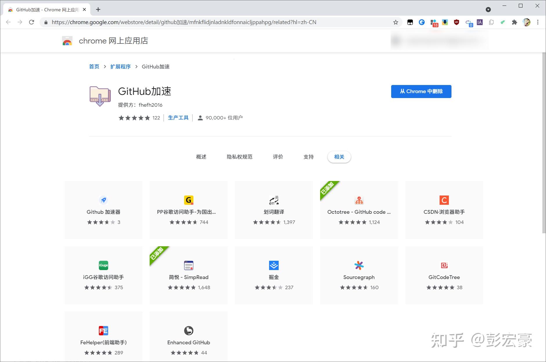Click the chrome 网上应用店 header title
The image size is (546, 362).
pos(113,41)
